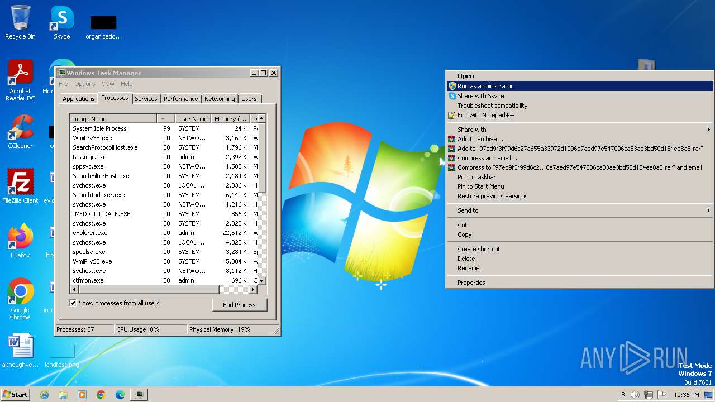Select Troubleshoot compatibility
Viewport: 715px width, 402px height.
[x=580, y=106]
